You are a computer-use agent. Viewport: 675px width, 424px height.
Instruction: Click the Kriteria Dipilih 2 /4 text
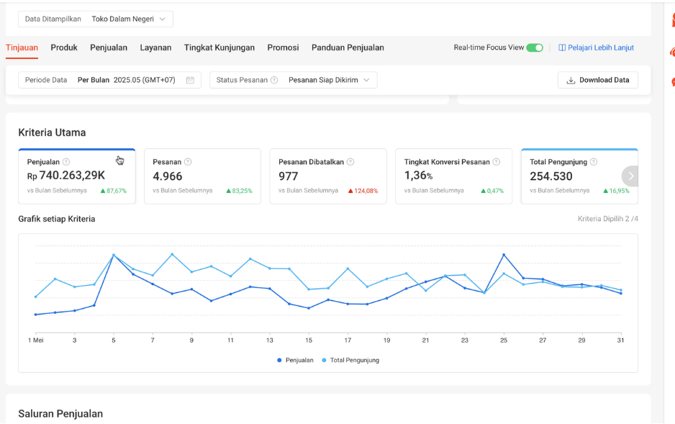coord(608,219)
